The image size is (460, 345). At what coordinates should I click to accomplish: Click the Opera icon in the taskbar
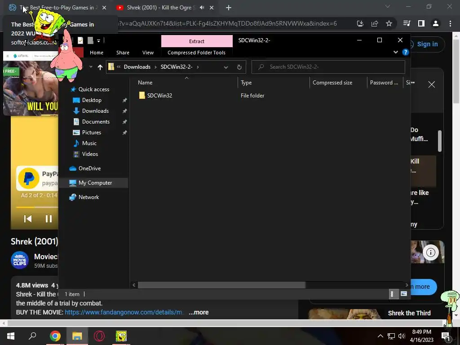pos(99,336)
